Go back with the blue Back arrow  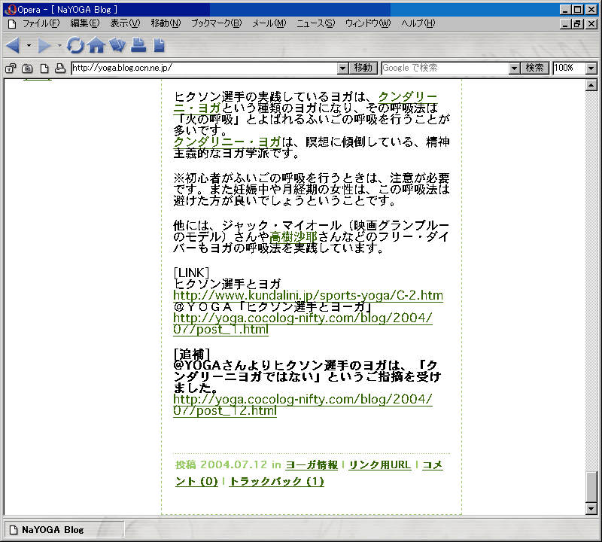tap(13, 46)
